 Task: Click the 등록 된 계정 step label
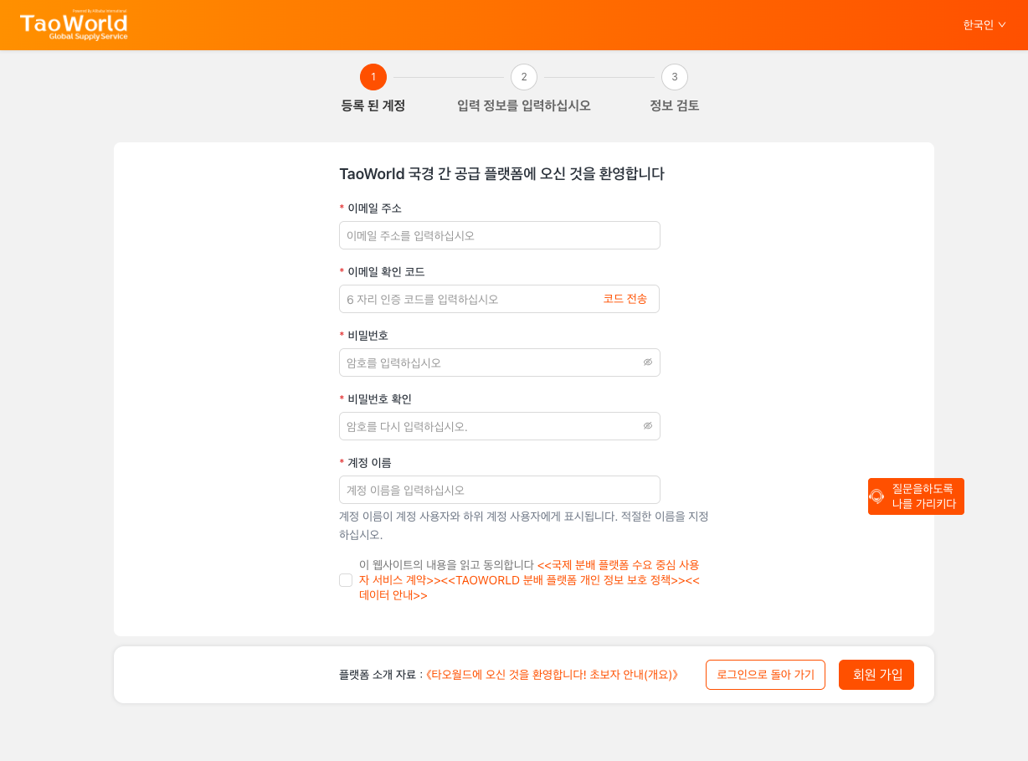[x=373, y=105]
